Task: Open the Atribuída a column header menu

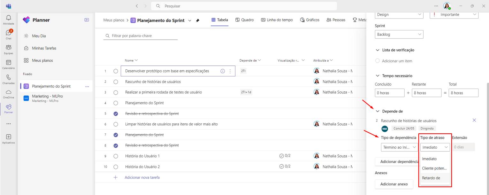Action: coord(323,60)
